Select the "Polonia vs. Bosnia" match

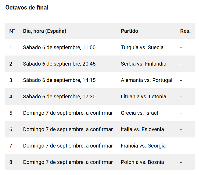[142, 162]
